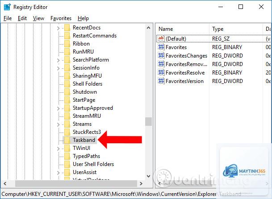Click the StuckRects3 folder icon
Screen dimensions: 272x199
(x=67, y=132)
